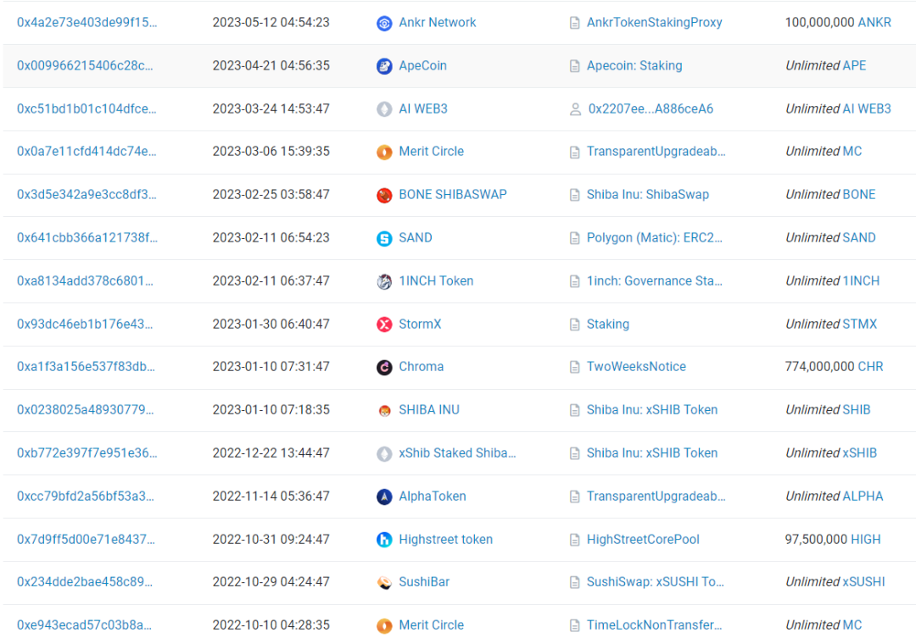This screenshot has height=638, width=916.
Task: Click contract icon beside HighStreetCorePool
Action: (574, 540)
